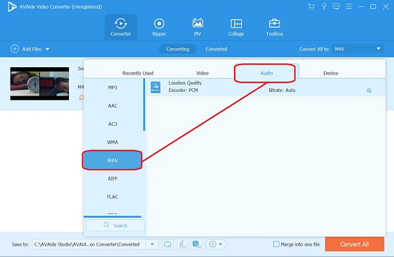Click the format Search field
The image size is (394, 257).
tap(115, 226)
